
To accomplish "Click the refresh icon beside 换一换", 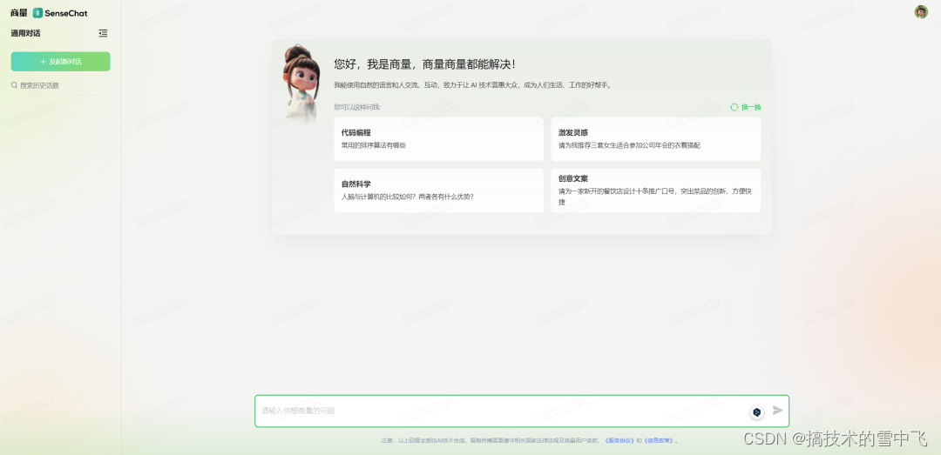I will pyautogui.click(x=734, y=107).
